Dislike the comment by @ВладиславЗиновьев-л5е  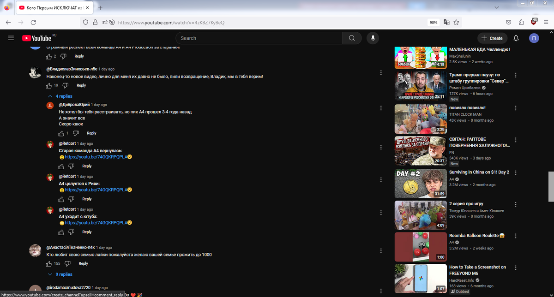(x=65, y=85)
